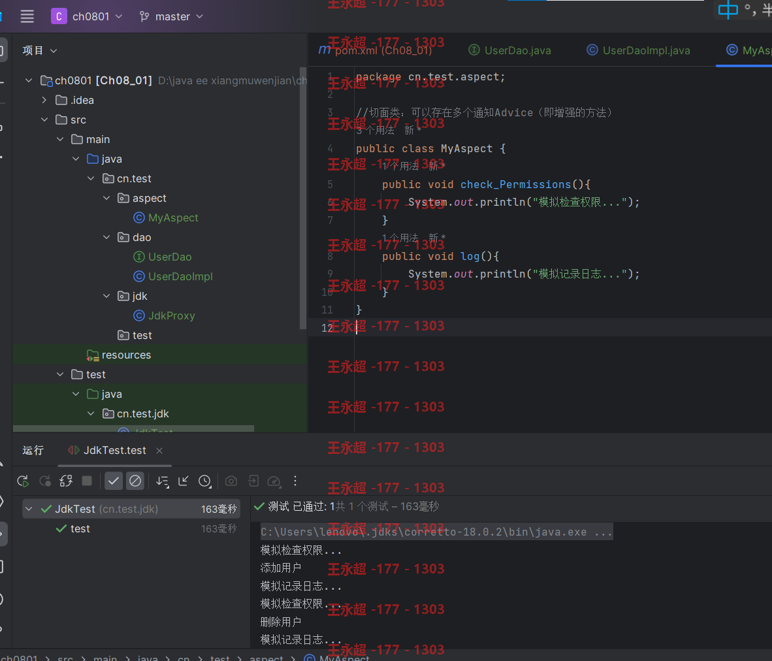Viewport: 772px width, 661px height.
Task: Click the java.exe command line link
Action: (x=436, y=532)
